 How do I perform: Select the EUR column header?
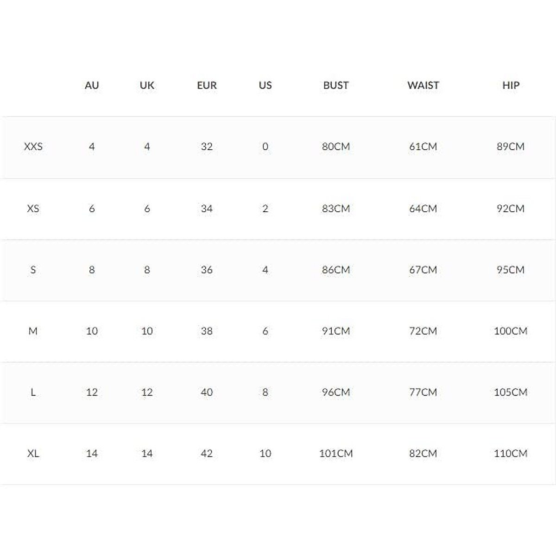pyautogui.click(x=207, y=85)
